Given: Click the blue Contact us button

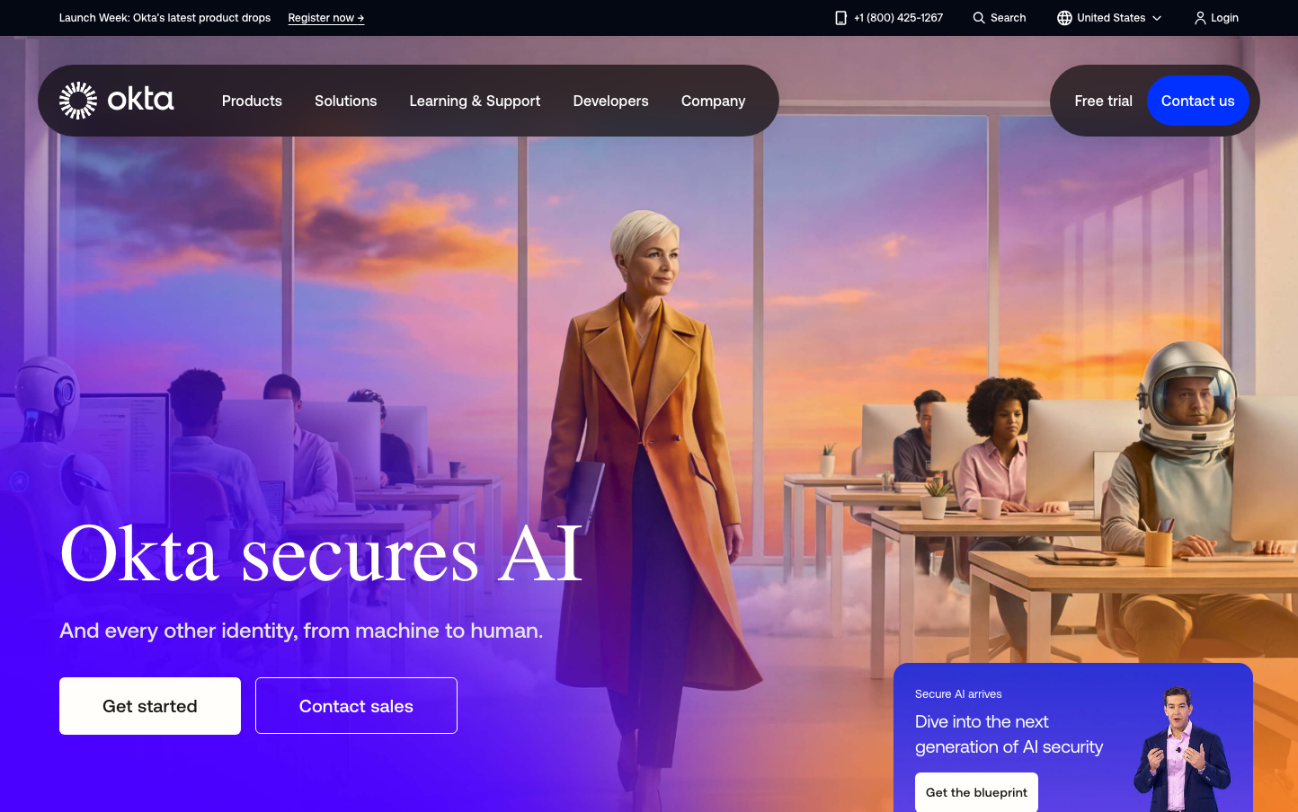Looking at the screenshot, I should [1198, 101].
